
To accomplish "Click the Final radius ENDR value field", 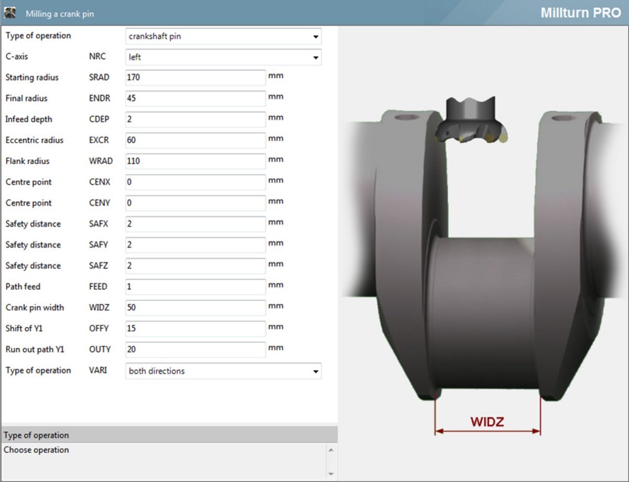I will (195, 98).
